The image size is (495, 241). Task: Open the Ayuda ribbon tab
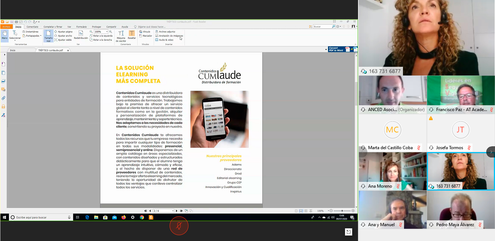(x=125, y=26)
